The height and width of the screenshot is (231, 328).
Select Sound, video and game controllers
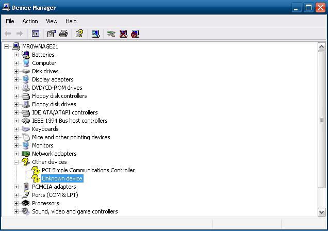pos(75,211)
